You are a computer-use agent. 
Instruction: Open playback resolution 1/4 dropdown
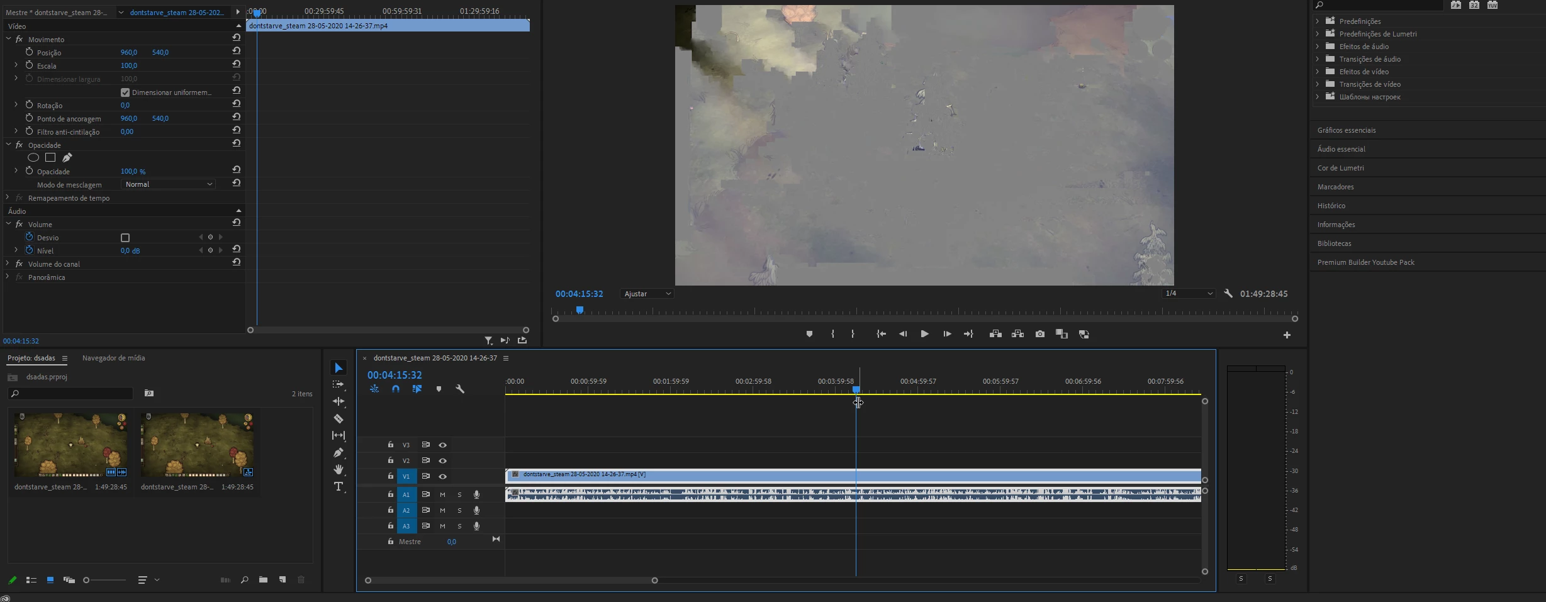point(1188,293)
